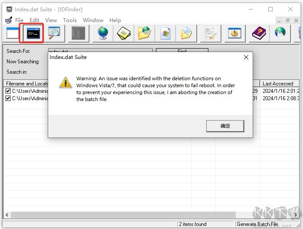Click the command prompt batch file icon
303x229 pixels.
pos(33,33)
